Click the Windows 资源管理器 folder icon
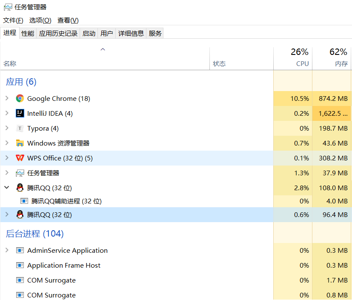 tap(20, 143)
